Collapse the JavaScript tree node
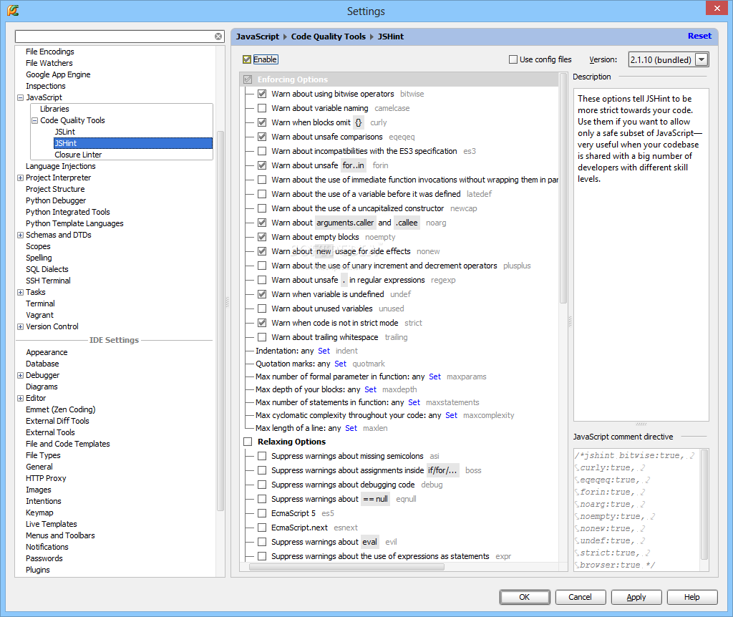733x617 pixels. (x=20, y=97)
